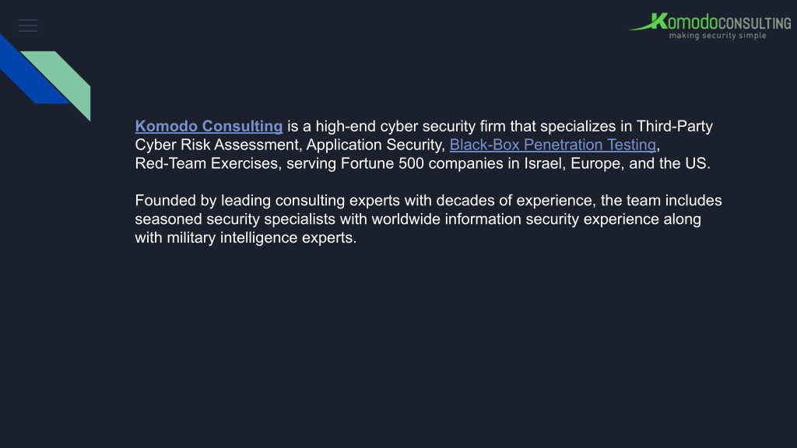Click the green K logo mark
This screenshot has height=448, width=797.
pyautogui.click(x=658, y=21)
